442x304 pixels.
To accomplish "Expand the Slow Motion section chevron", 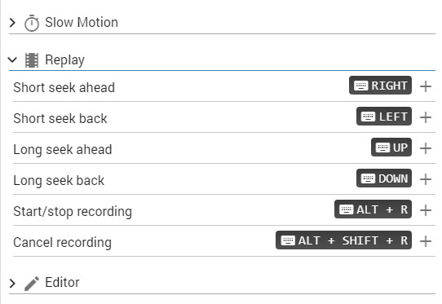I will coord(12,23).
